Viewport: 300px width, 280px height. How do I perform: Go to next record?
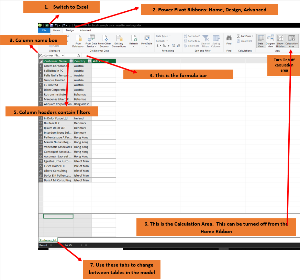coord(81,245)
